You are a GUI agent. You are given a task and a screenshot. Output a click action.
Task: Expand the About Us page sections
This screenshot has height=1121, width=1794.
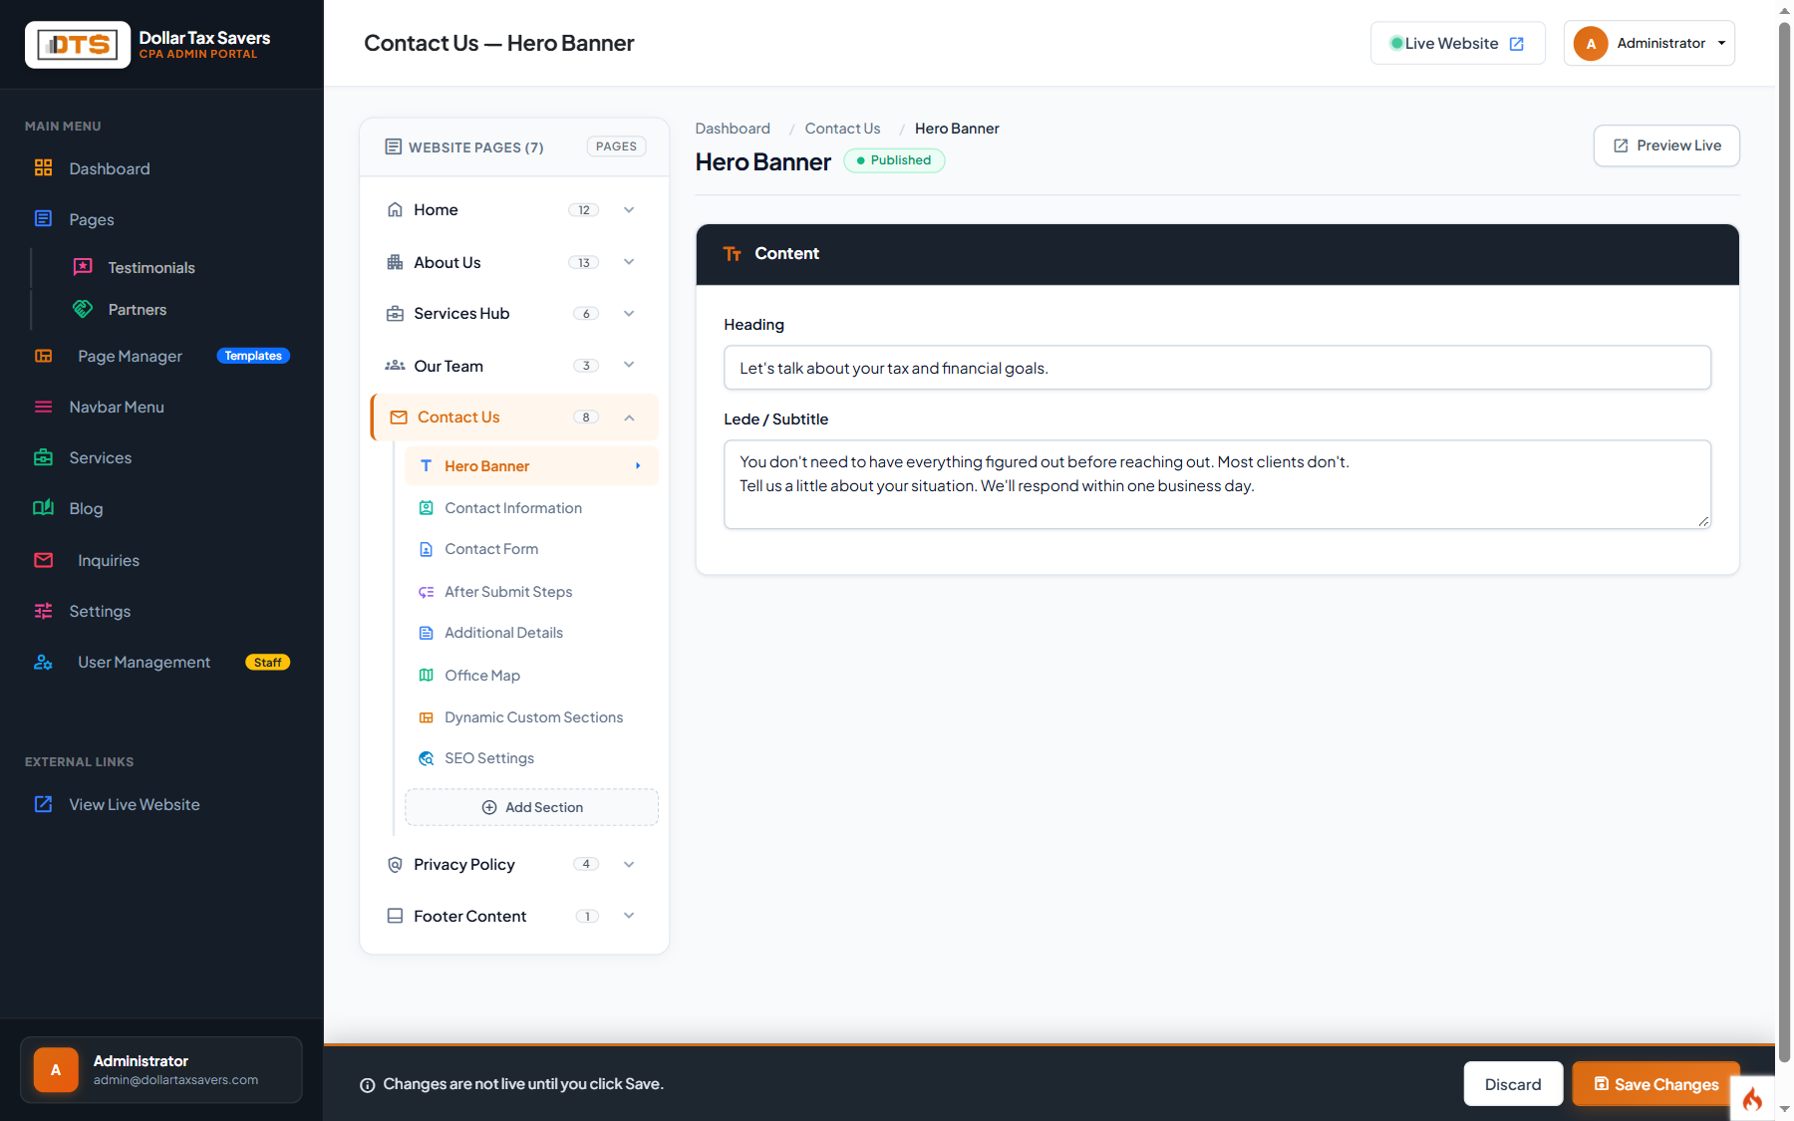pyautogui.click(x=629, y=262)
